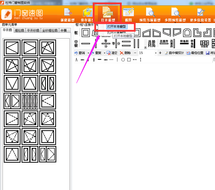Select the circle drawing tool

tap(123, 60)
